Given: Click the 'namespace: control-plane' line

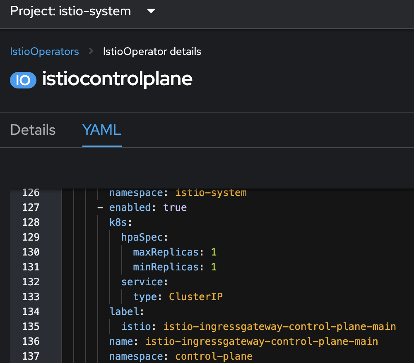Looking at the screenshot, I should 181,356.
